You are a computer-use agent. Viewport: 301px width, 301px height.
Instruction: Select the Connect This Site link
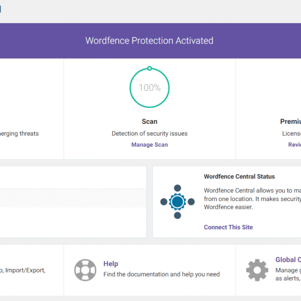click(228, 227)
